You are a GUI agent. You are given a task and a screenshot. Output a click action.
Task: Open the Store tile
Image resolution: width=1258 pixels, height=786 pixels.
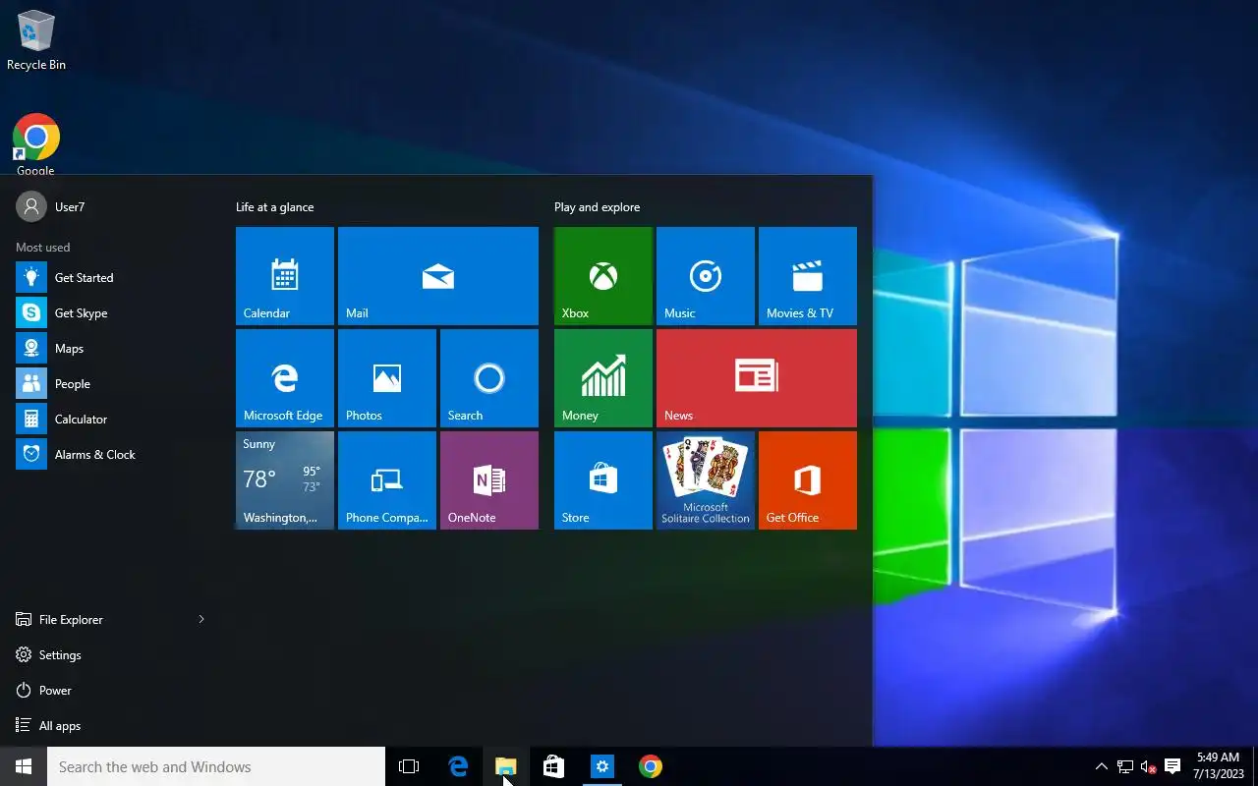click(603, 480)
